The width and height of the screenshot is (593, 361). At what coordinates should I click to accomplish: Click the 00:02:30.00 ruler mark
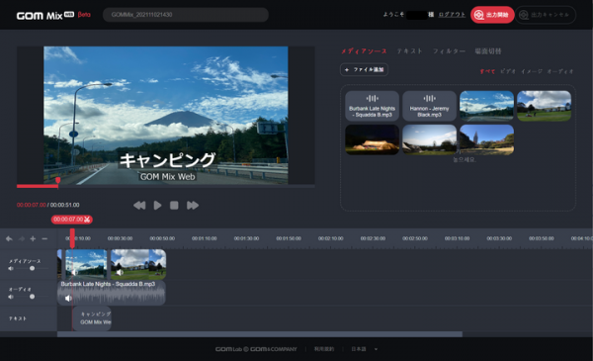(x=373, y=238)
